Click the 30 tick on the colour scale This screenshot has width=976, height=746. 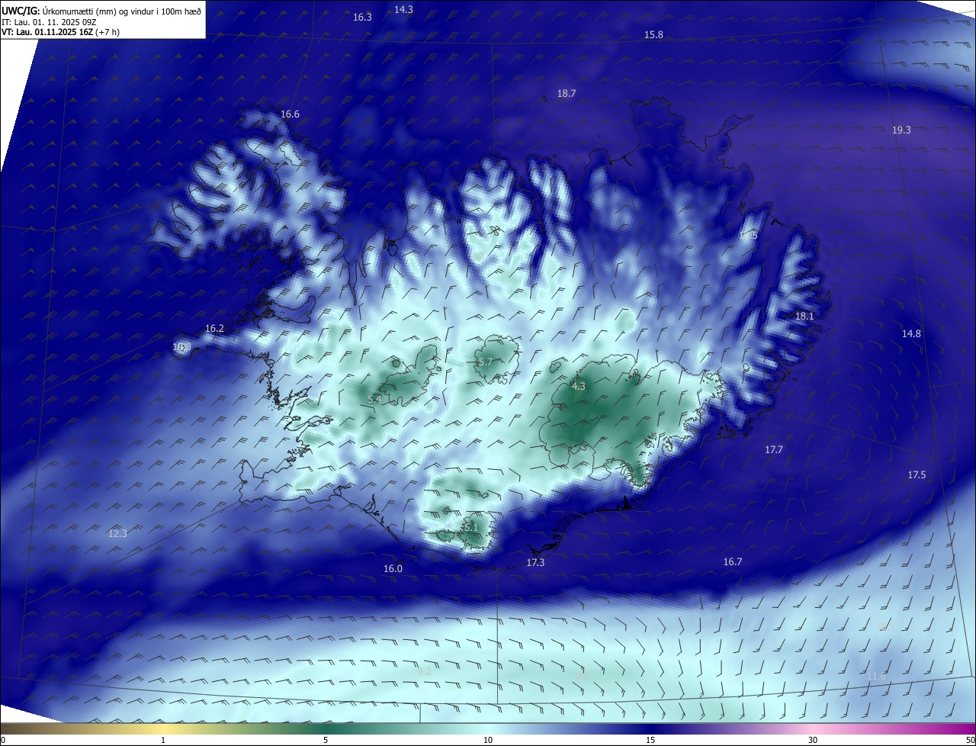point(813,741)
